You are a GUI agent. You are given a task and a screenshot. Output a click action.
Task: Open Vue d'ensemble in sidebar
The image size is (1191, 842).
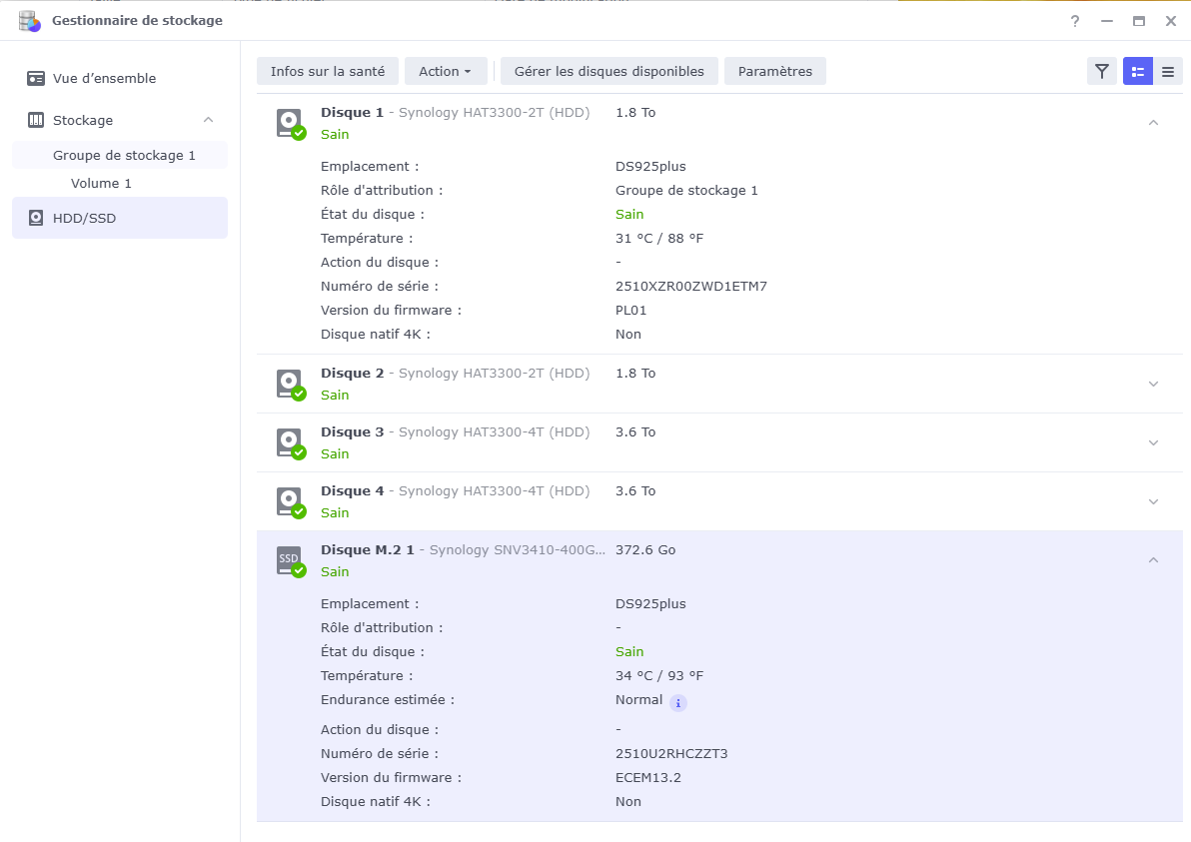104,78
